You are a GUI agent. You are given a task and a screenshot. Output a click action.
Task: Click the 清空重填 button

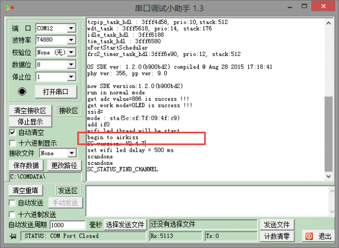26,191
